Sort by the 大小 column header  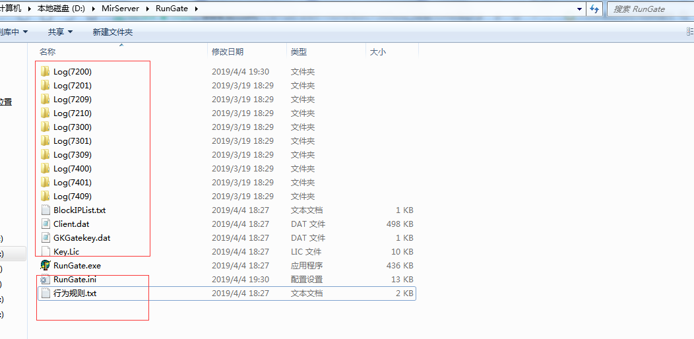point(377,51)
